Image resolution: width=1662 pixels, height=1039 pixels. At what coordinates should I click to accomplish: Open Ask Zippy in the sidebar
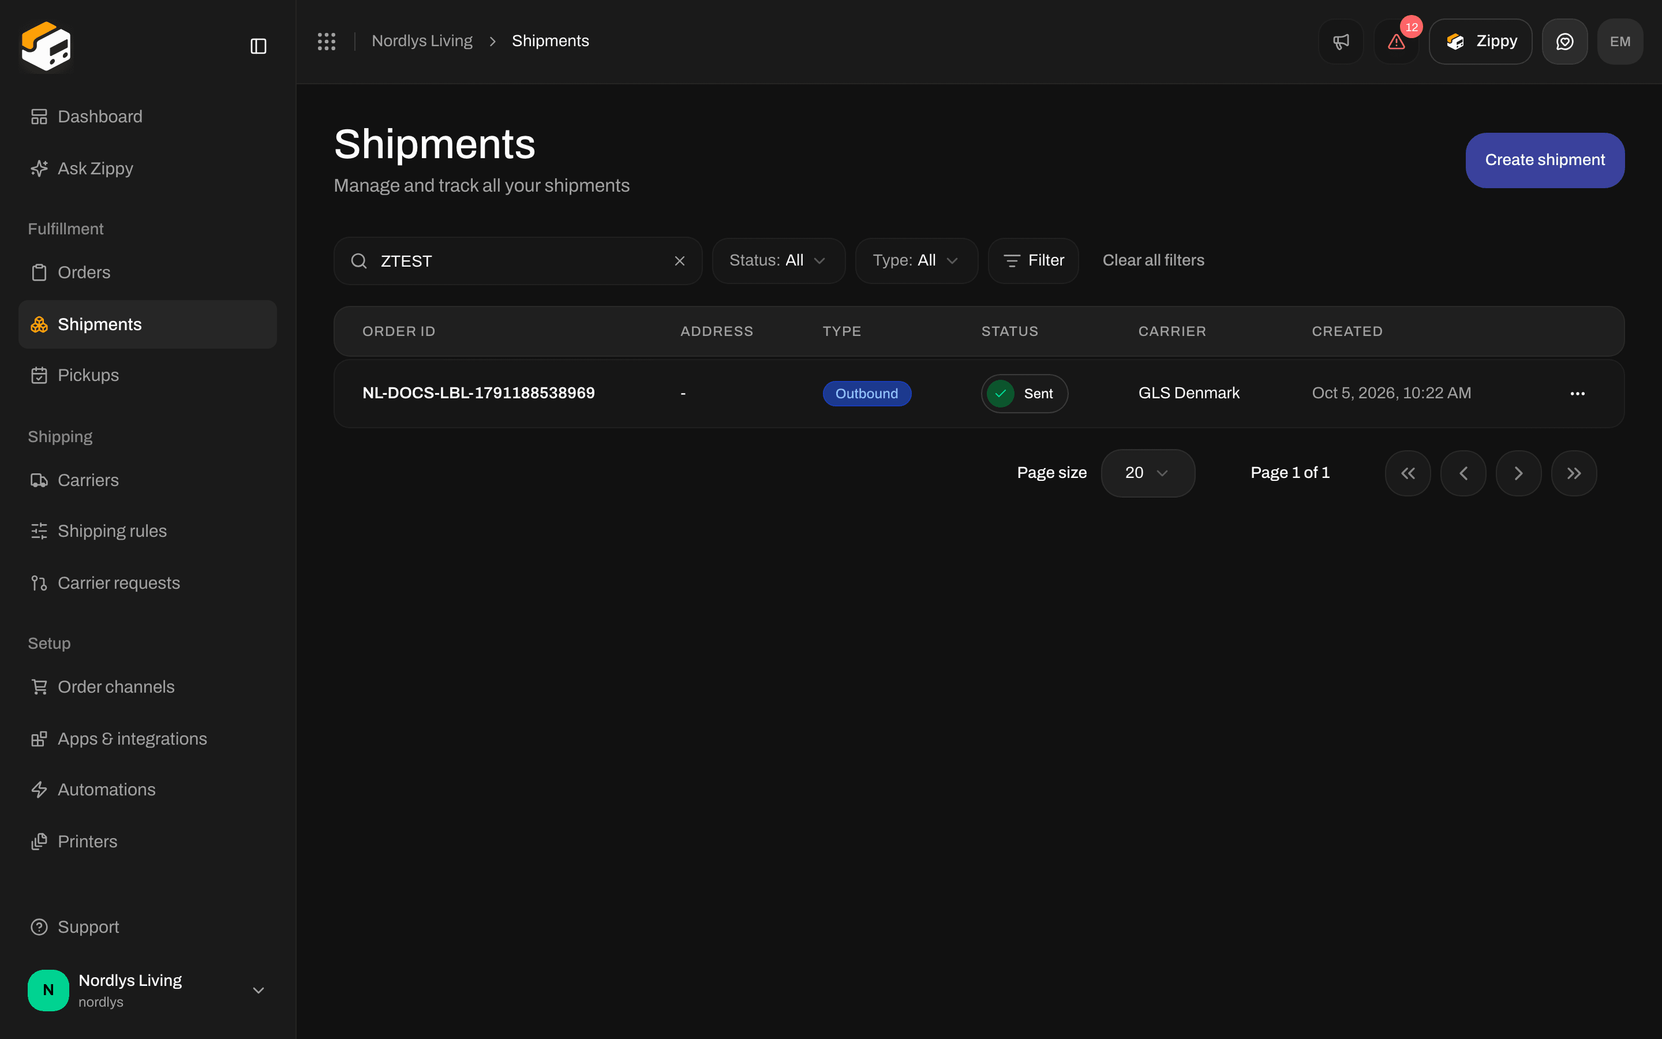148,169
